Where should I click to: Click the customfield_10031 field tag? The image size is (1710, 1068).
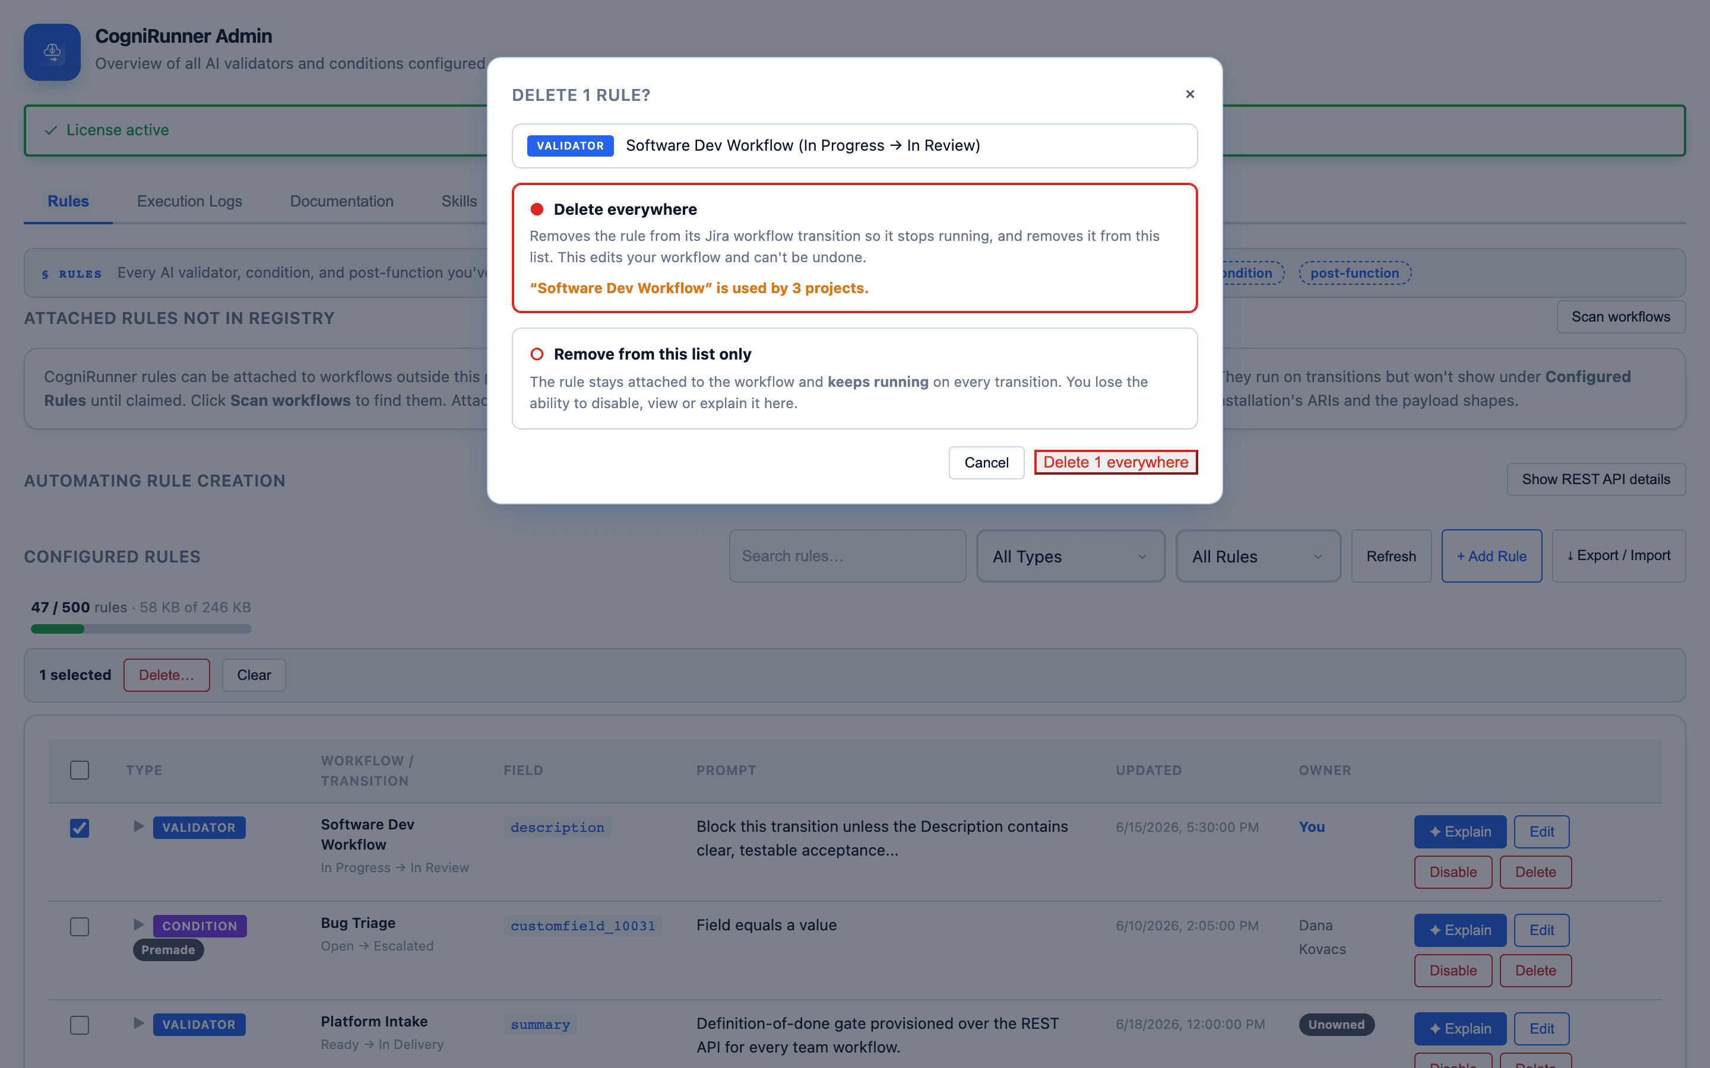click(583, 926)
